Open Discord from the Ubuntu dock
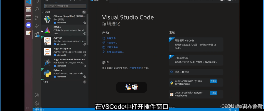This screenshot has width=264, height=111. [x=29, y=25]
